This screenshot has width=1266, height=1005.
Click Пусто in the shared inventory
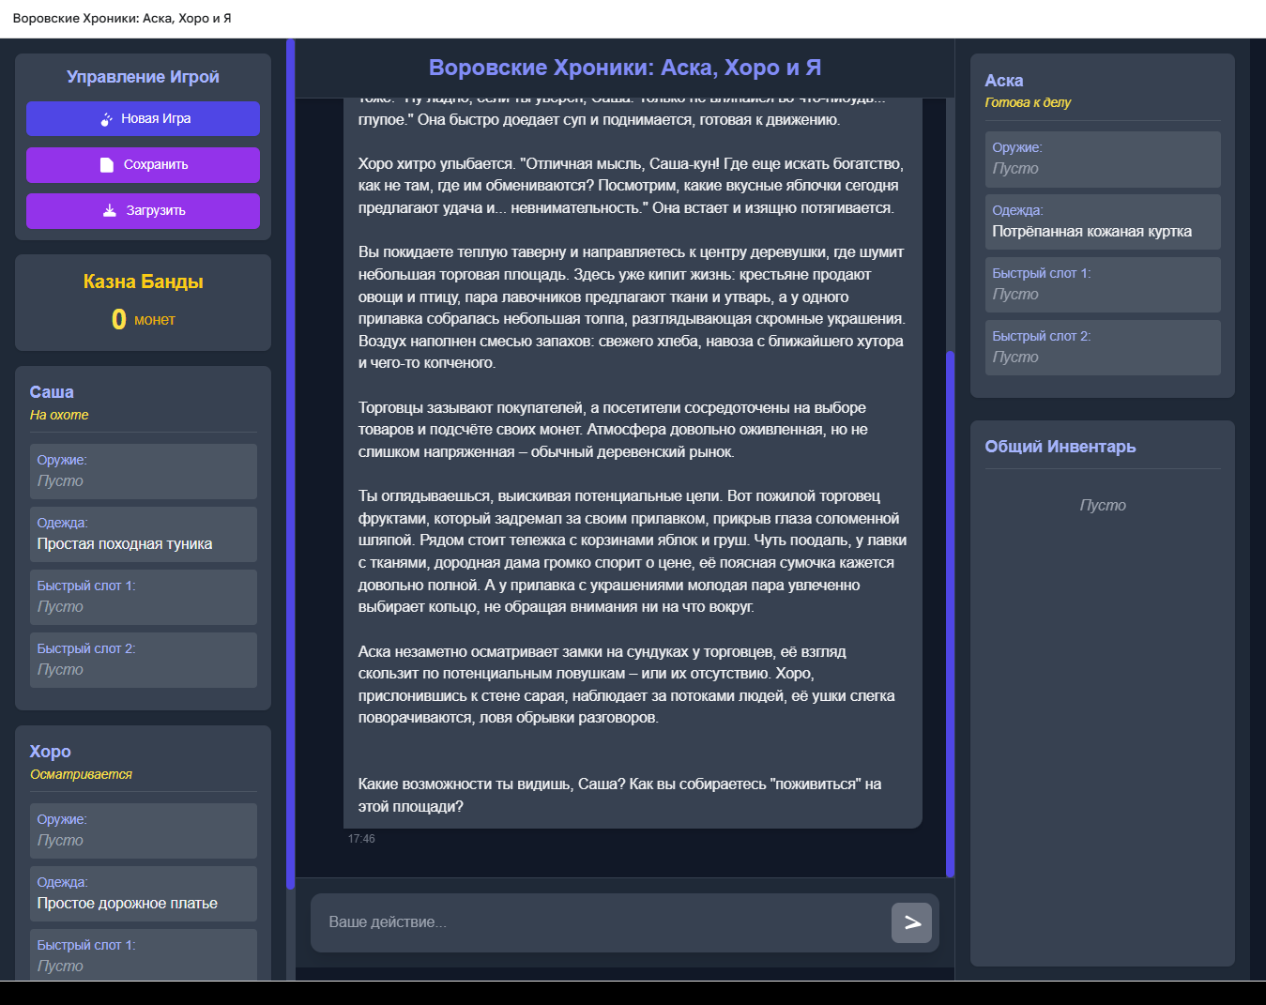pos(1103,505)
